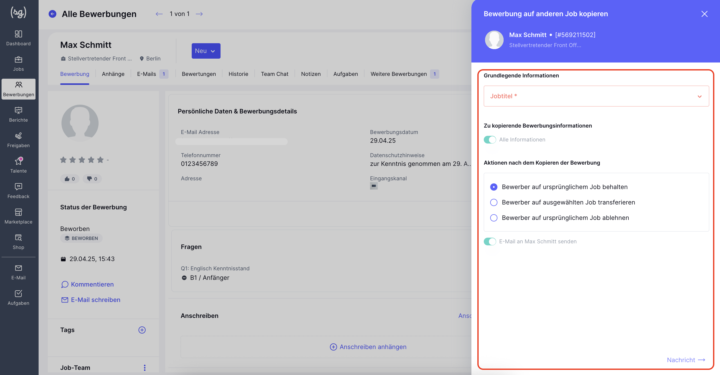Switch to Weitere Bewerbungen tab
Screen dimensions: 720x375
pos(405,74)
